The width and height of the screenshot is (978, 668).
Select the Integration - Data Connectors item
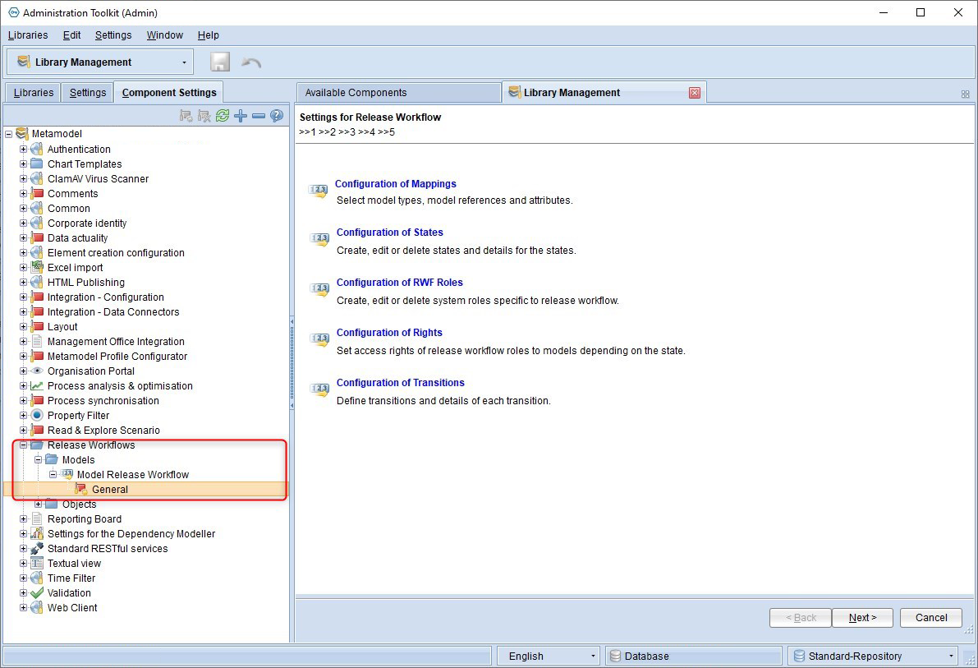(112, 312)
